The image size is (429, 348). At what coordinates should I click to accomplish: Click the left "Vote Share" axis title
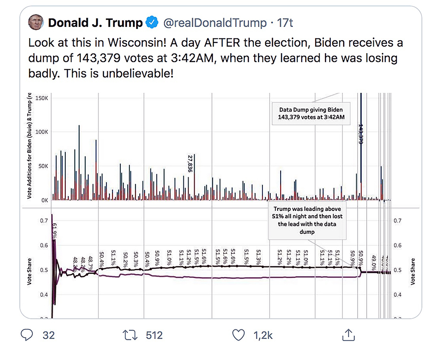point(29,271)
